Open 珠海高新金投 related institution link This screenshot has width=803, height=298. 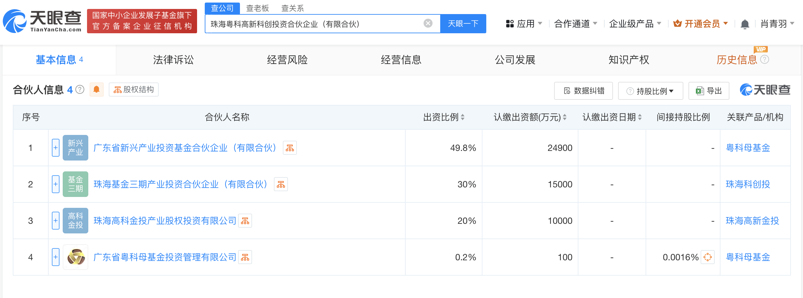(752, 221)
